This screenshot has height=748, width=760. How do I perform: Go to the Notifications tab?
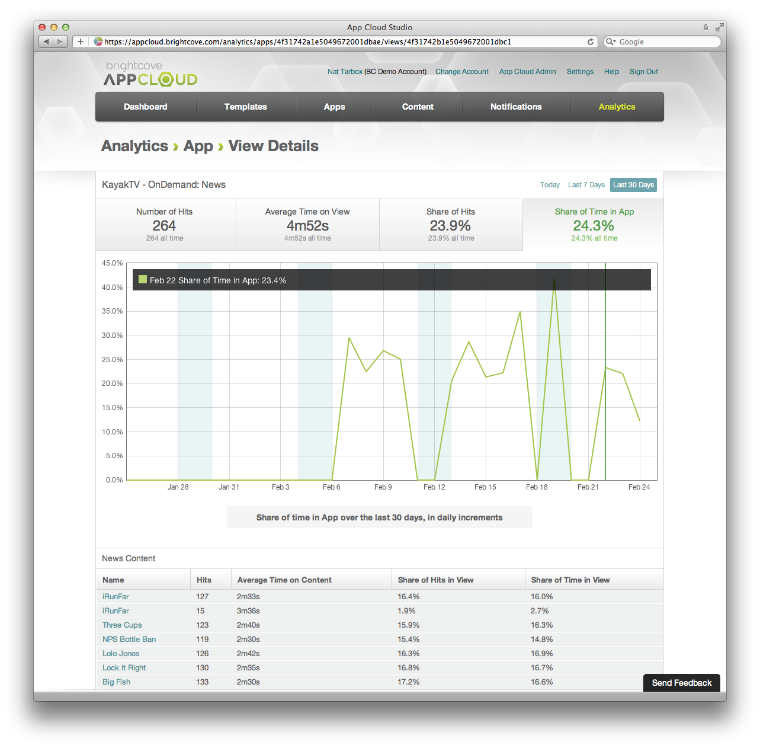[516, 107]
